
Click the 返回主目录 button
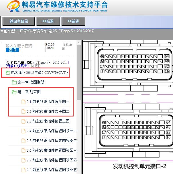(x=19, y=21)
